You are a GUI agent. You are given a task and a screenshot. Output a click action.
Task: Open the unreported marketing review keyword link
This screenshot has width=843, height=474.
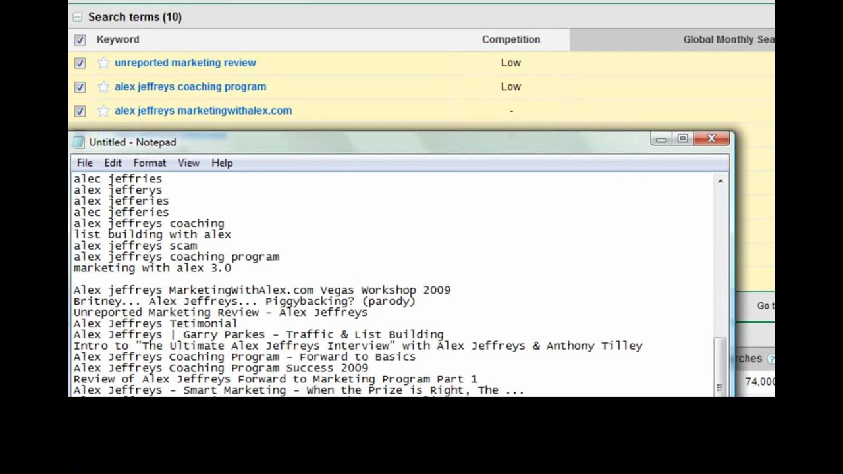point(185,63)
